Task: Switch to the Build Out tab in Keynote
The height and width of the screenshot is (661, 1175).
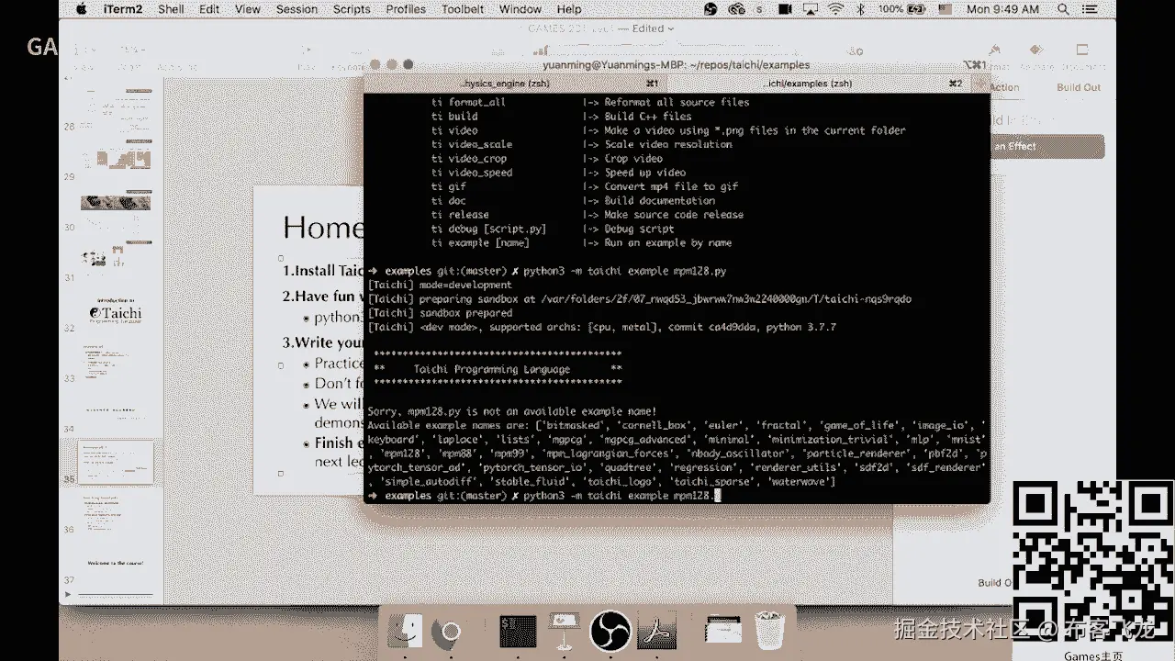Action: 1079,87
